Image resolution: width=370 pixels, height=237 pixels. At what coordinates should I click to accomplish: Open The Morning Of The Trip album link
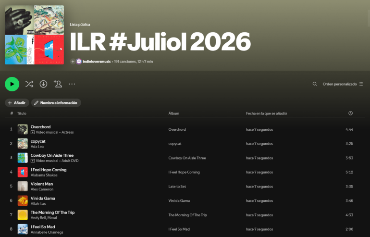point(187,215)
